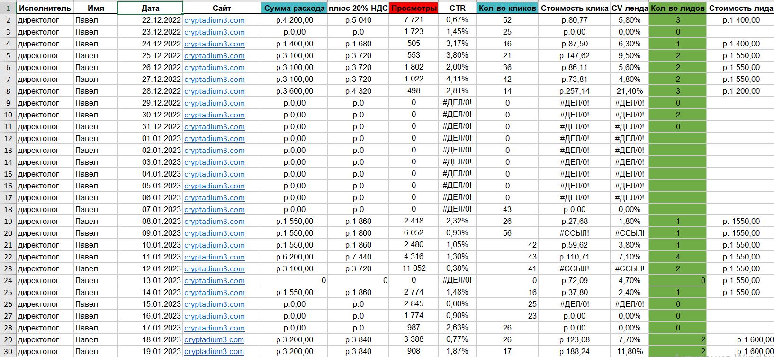Screen dimensions: 774x357
Task: Click the green leads cell in row 8
Action: click(678, 91)
